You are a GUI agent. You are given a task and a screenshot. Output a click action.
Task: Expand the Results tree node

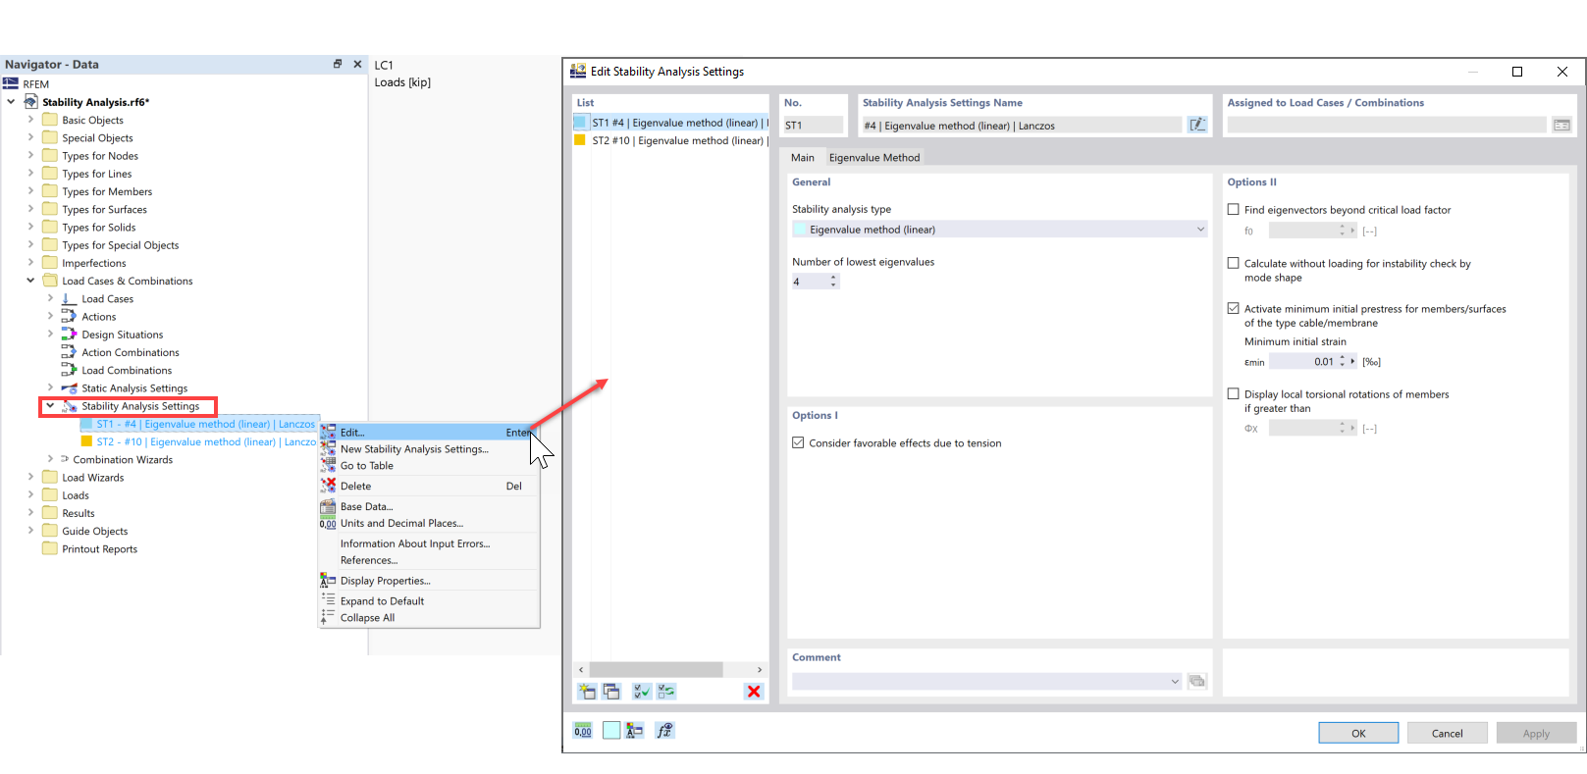(x=30, y=513)
